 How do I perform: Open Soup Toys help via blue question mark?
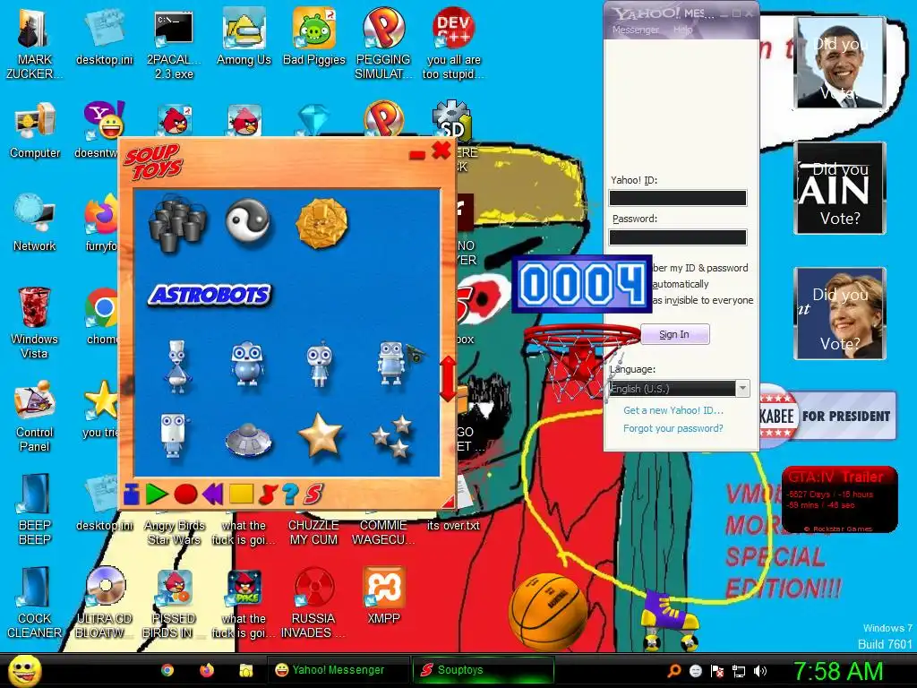[x=290, y=494]
